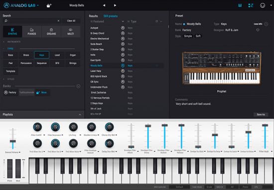Toggle the Pad type filter
The image size is (274, 190).
pyautogui.click(x=10, y=63)
